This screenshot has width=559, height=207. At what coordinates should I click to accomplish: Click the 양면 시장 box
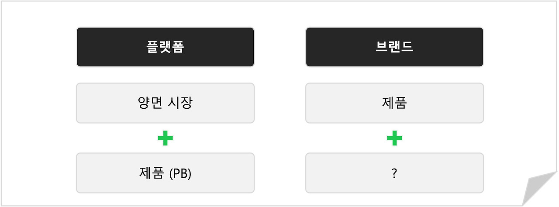pyautogui.click(x=165, y=103)
